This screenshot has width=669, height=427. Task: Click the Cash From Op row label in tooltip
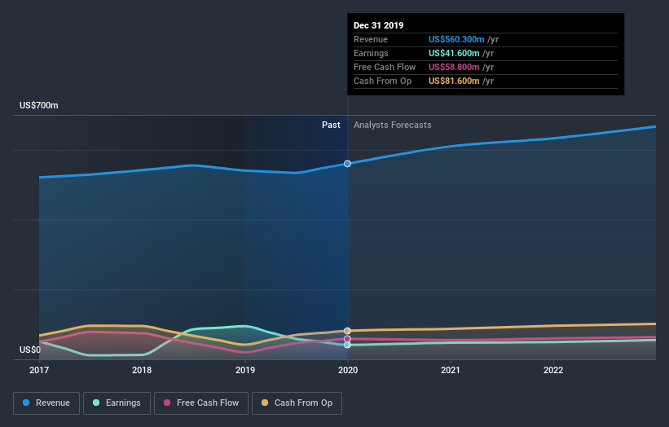pos(382,81)
